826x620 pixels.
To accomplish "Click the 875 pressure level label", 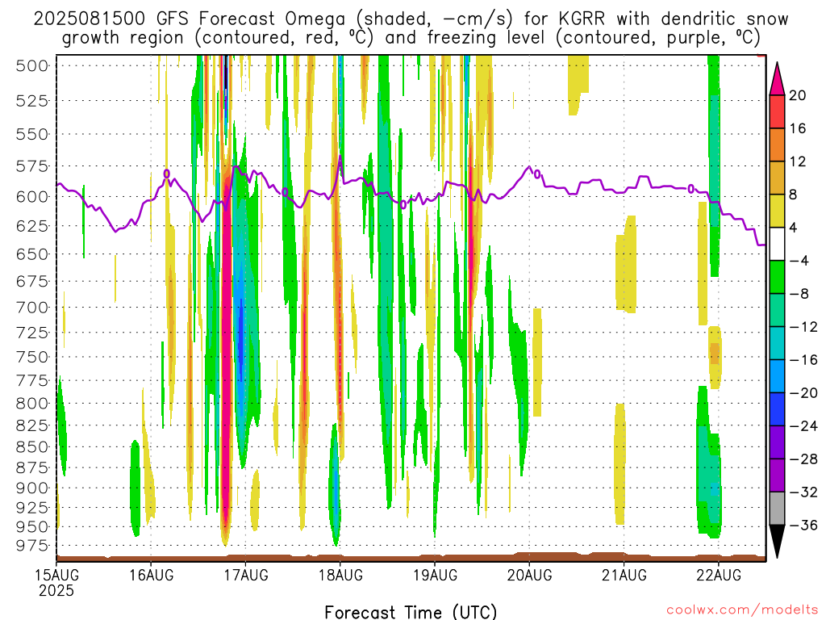I will tap(32, 467).
